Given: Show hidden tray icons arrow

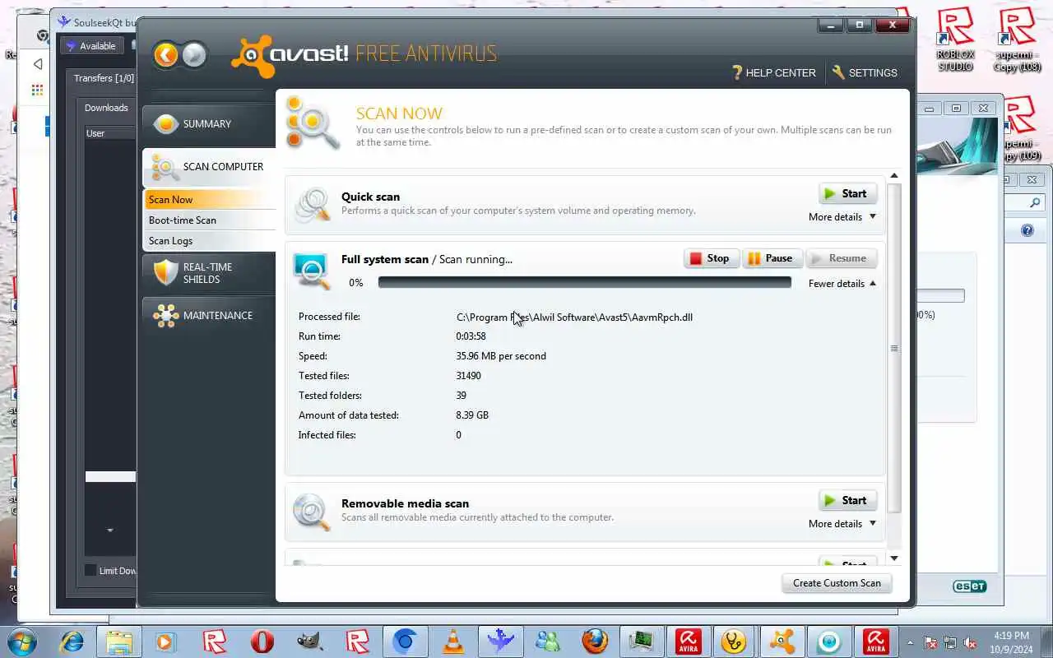Looking at the screenshot, I should click(x=910, y=642).
